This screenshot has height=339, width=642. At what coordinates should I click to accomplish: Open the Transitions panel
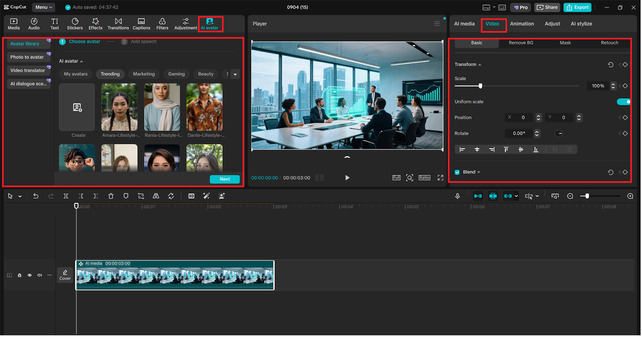pos(118,24)
